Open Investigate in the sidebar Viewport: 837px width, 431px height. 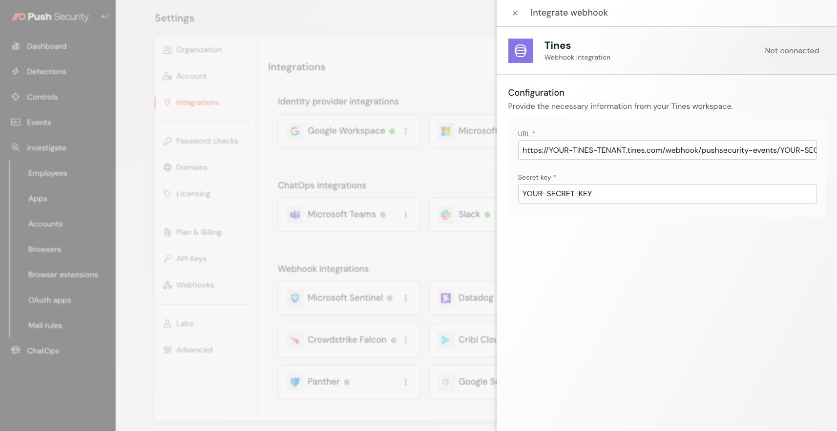(46, 148)
